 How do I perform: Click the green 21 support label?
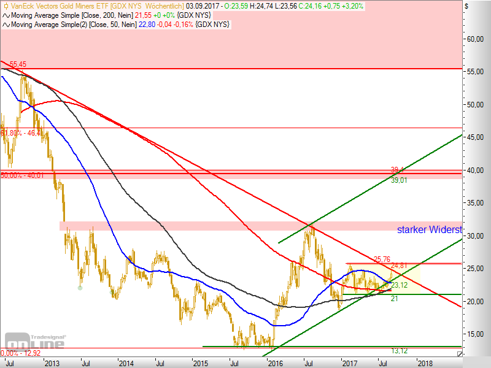394,299
